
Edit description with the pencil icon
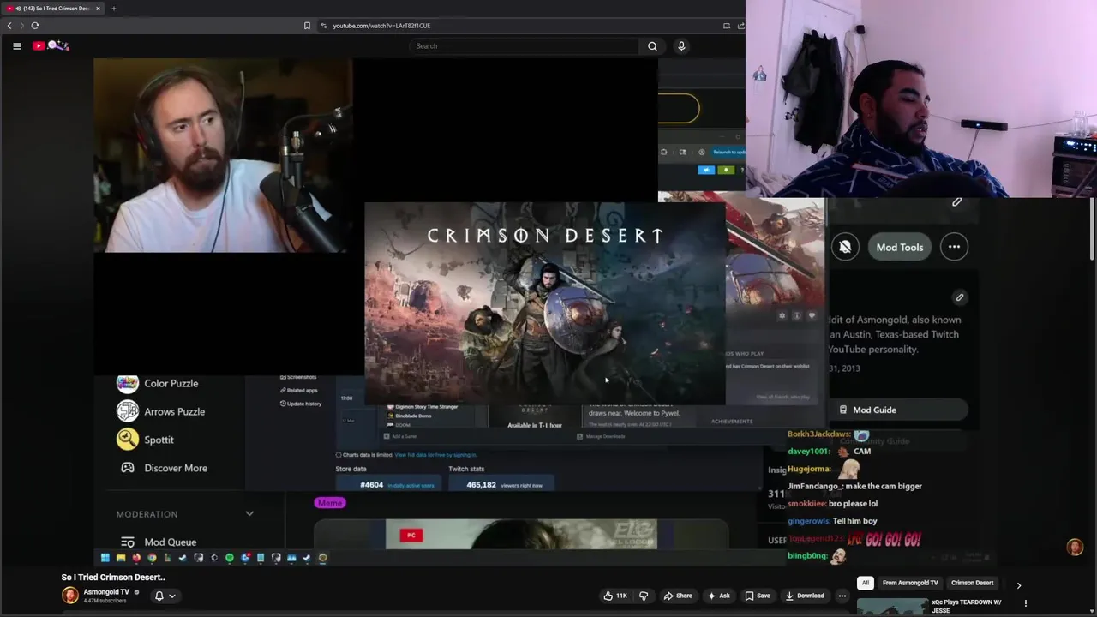coord(960,297)
